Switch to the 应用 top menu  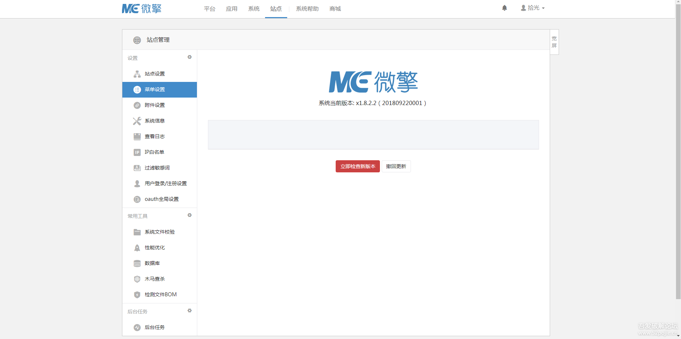232,9
